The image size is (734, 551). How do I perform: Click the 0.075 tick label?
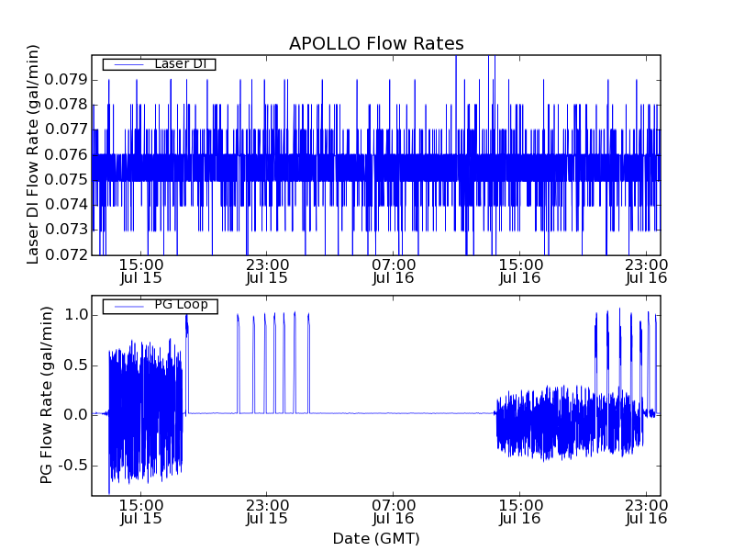[66, 179]
